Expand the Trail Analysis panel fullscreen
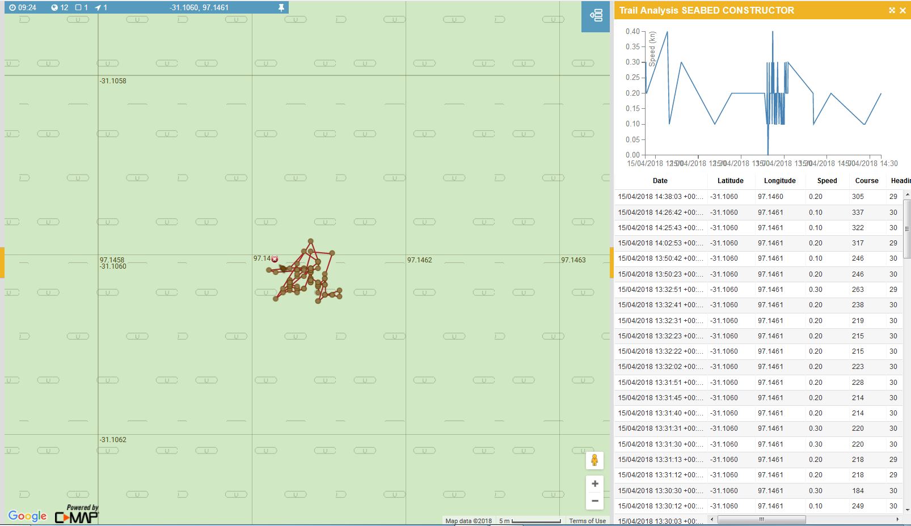 click(892, 10)
